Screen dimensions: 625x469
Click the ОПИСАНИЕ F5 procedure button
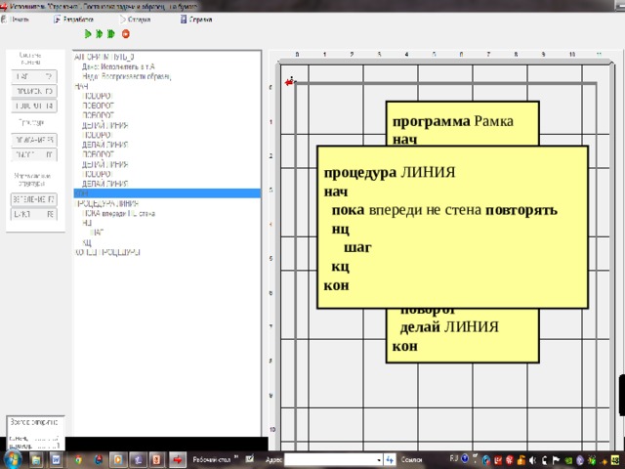point(34,140)
